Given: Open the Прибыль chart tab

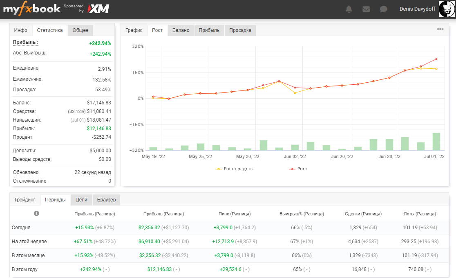Looking at the screenshot, I should [x=209, y=30].
